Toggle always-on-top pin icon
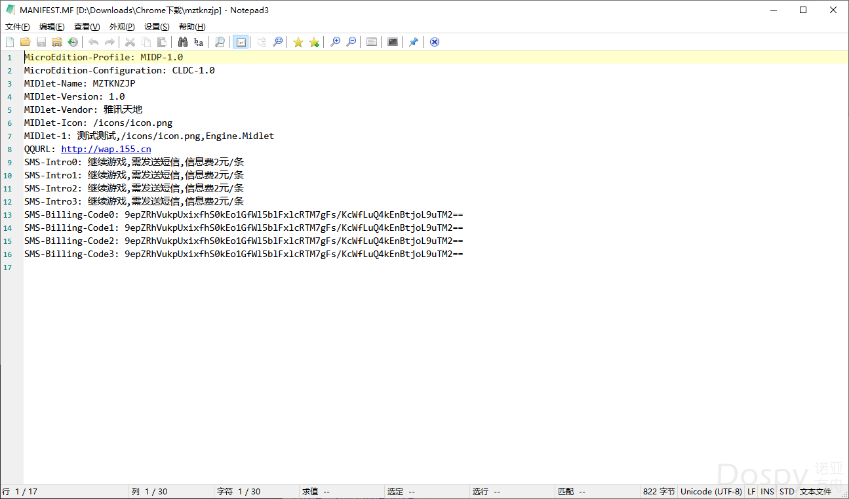This screenshot has width=849, height=499. (413, 42)
